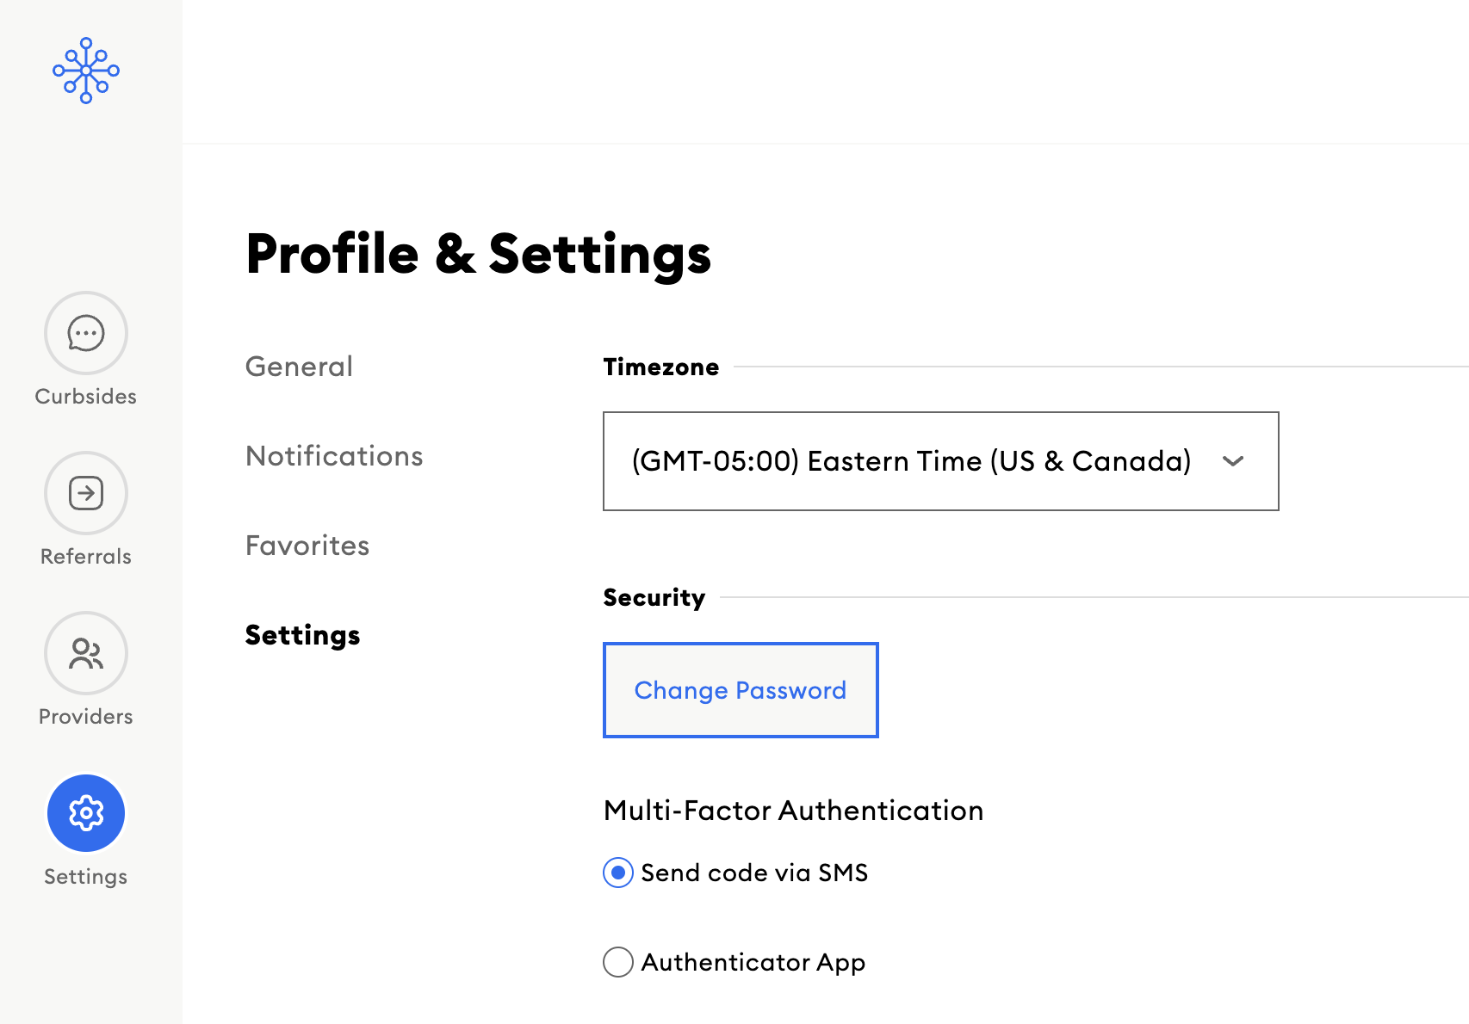Click the Multi-Factor Authentication heading
Image resolution: width=1469 pixels, height=1024 pixels.
click(793, 811)
